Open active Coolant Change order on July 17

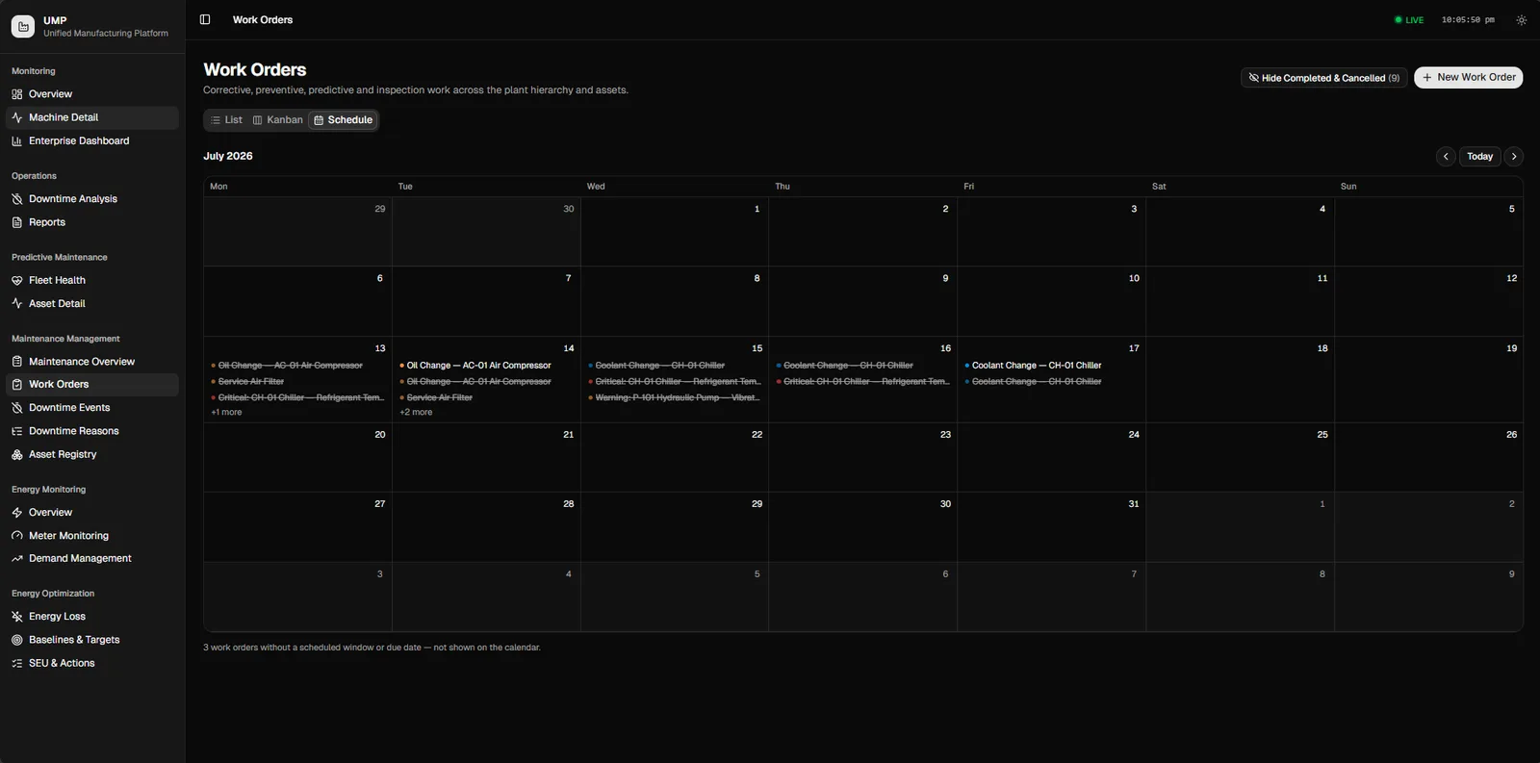click(1051, 366)
